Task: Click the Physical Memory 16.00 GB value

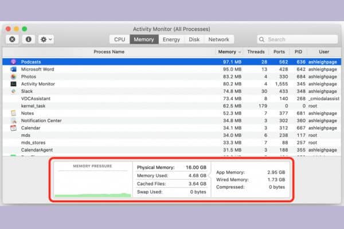Action: pos(196,167)
